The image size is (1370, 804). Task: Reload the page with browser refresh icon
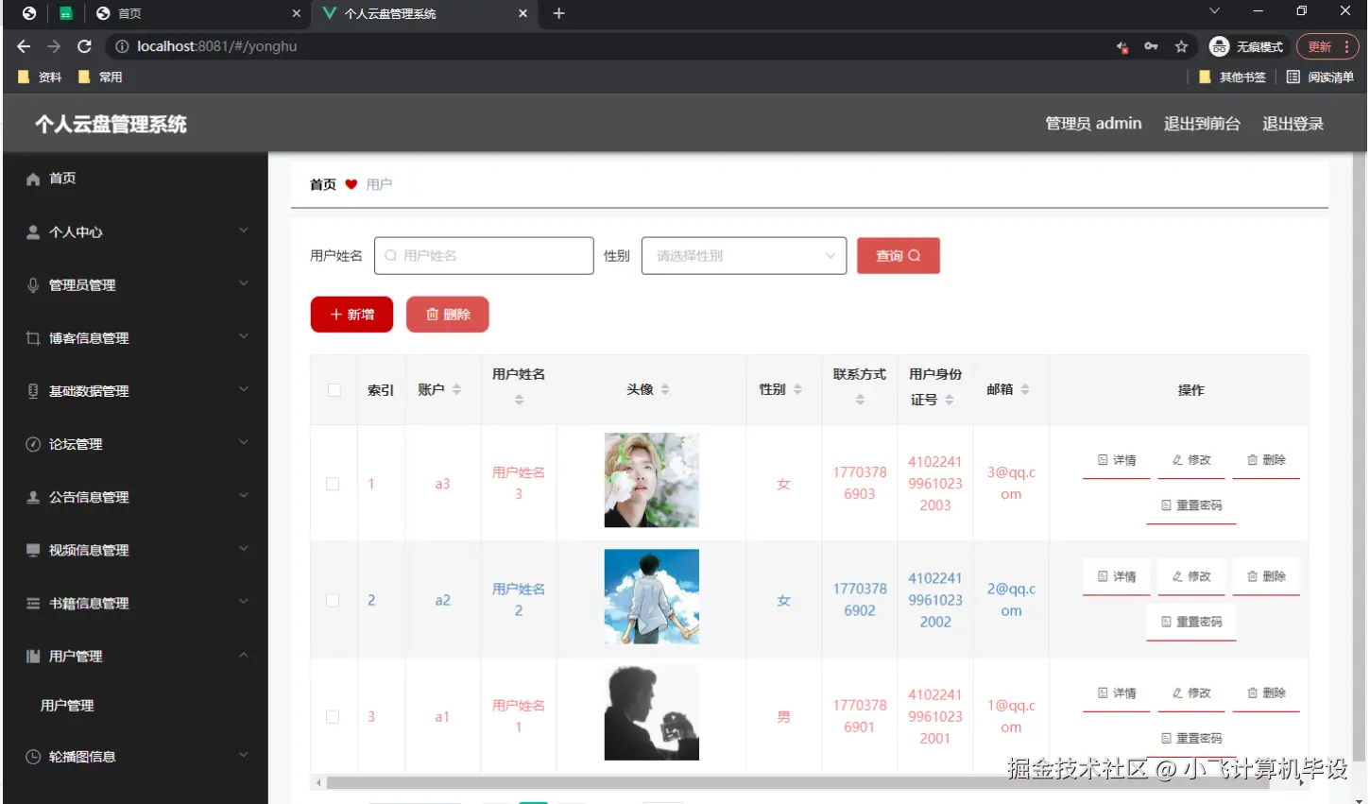pyautogui.click(x=84, y=46)
